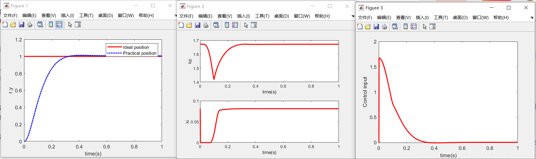
Task: Open 桌面(D) menu in Figure 2
Action: click(282, 16)
